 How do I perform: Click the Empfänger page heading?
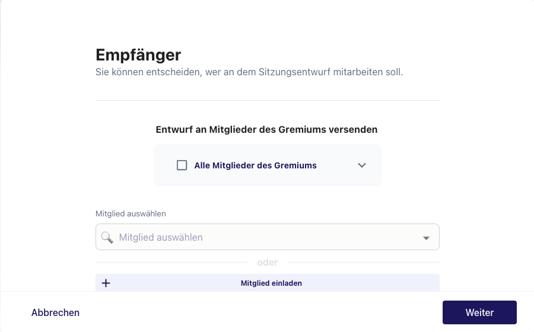coord(138,55)
